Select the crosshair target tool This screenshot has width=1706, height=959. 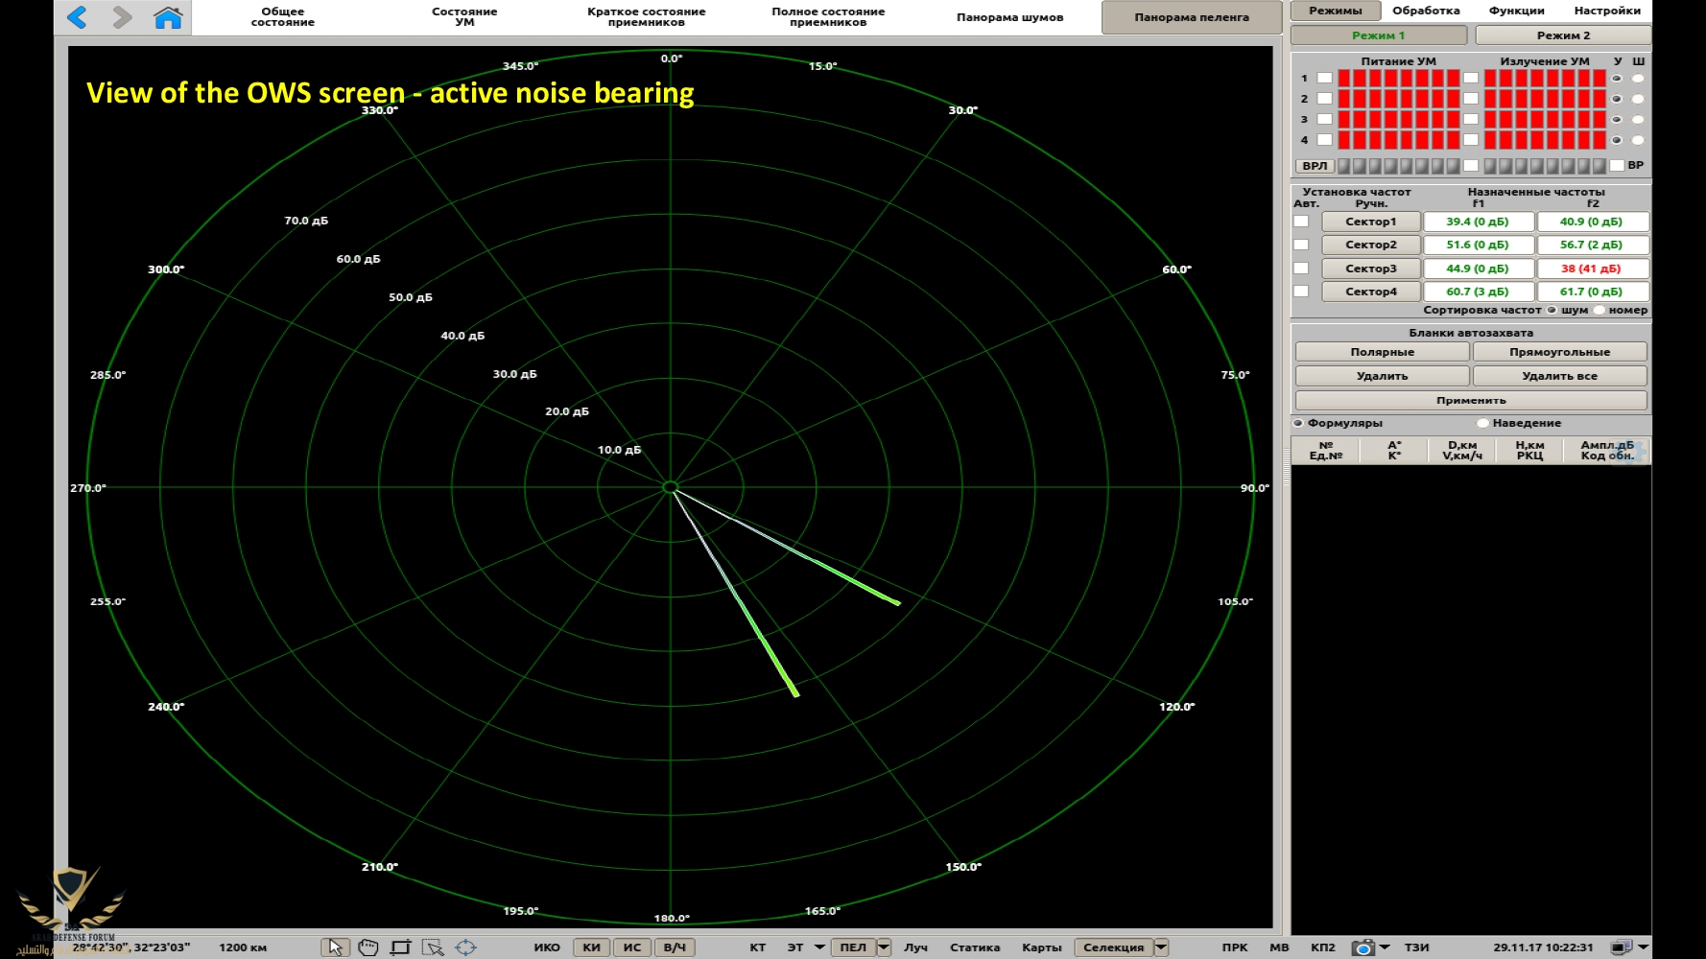[465, 947]
